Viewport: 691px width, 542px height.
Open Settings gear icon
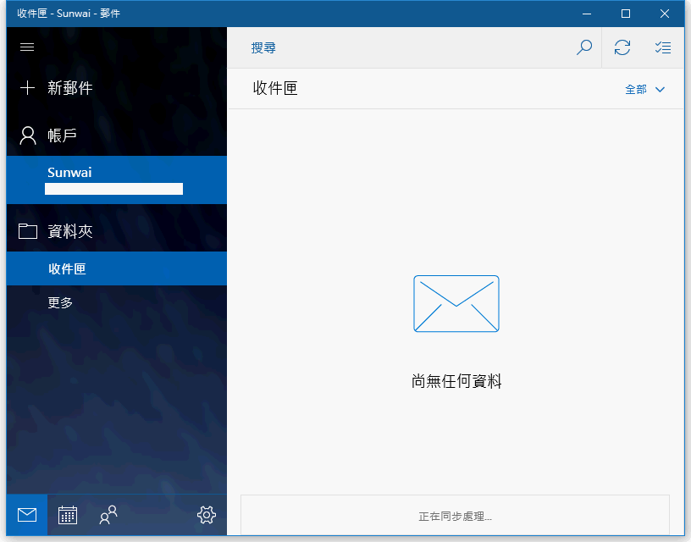click(207, 515)
